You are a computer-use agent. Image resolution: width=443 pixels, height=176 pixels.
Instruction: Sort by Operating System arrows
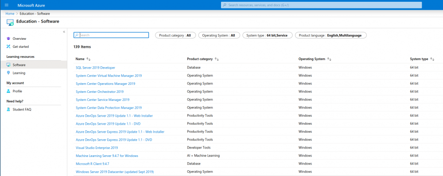tap(329, 59)
